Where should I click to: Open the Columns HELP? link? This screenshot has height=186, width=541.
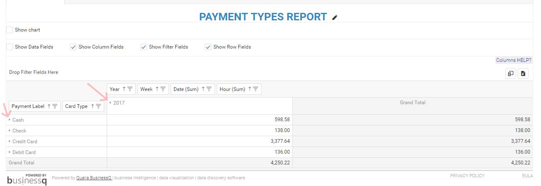[x=514, y=60]
